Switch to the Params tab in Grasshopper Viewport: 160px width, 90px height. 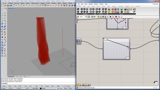point(79,6)
